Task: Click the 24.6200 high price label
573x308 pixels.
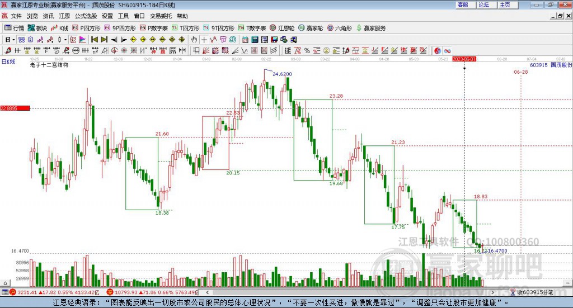Action: pos(282,74)
